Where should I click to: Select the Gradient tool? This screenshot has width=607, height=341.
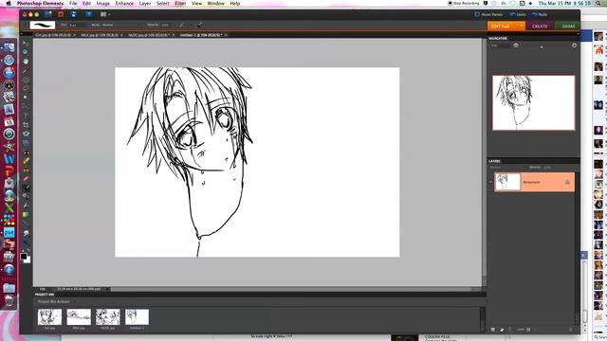pos(26,215)
